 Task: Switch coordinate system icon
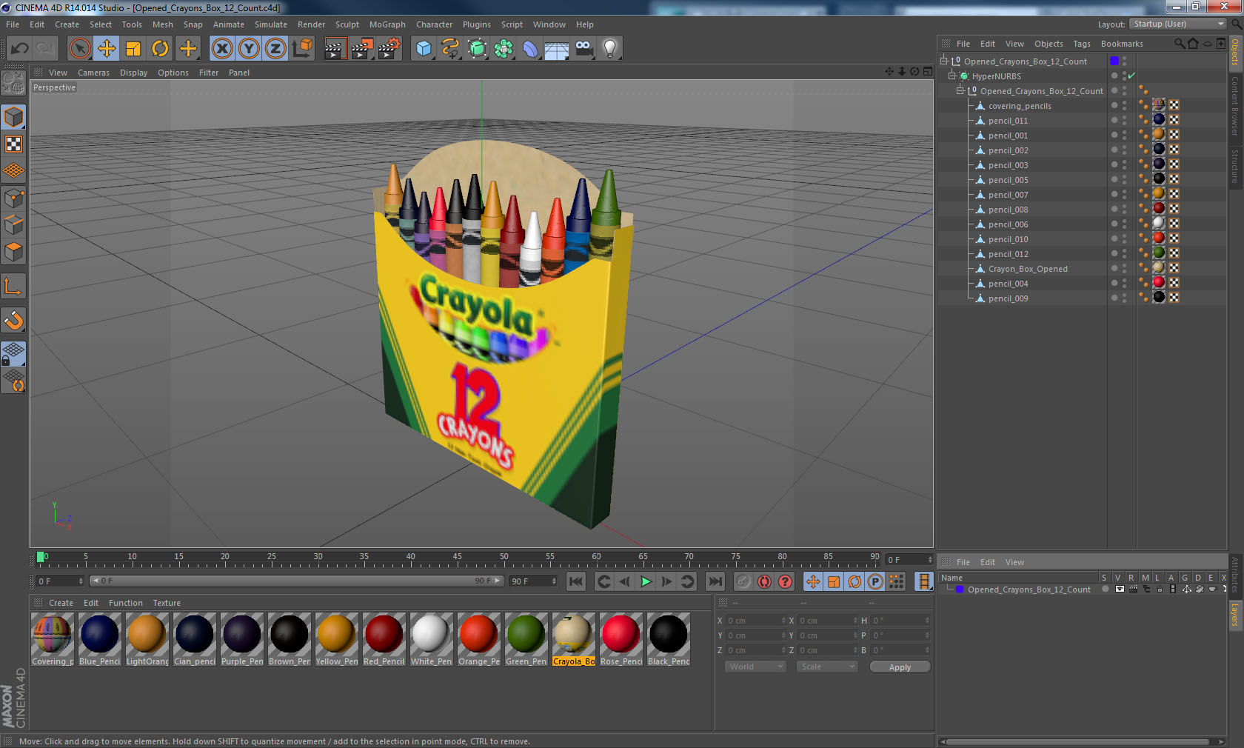tap(302, 49)
